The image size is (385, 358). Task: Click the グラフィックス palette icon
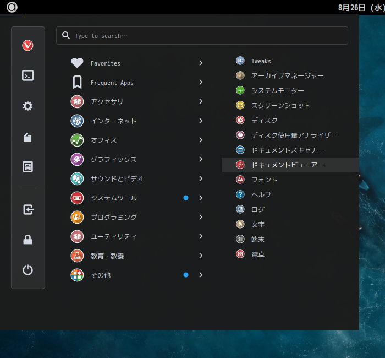[x=77, y=159]
